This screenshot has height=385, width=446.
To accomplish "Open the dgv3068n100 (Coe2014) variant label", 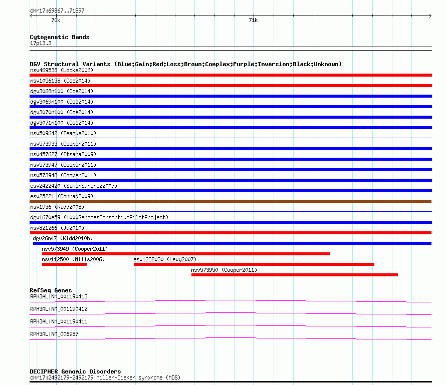I will (x=62, y=91).
